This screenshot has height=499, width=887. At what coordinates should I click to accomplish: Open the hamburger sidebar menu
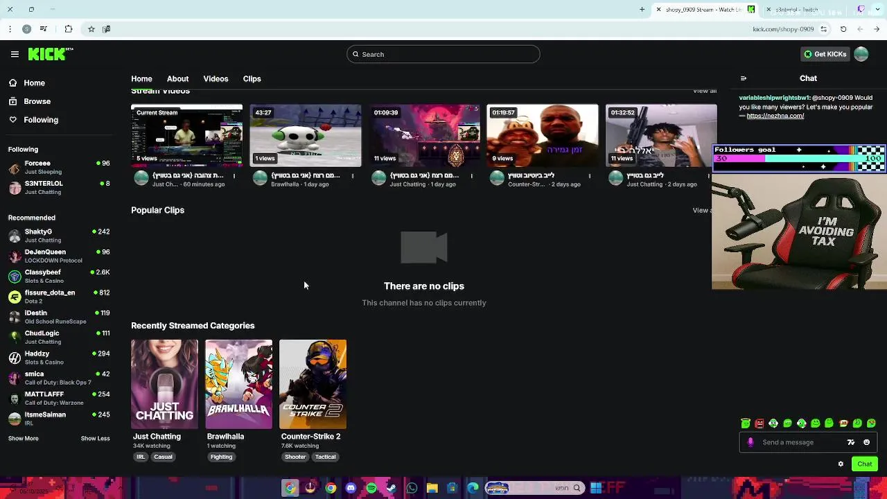click(15, 54)
